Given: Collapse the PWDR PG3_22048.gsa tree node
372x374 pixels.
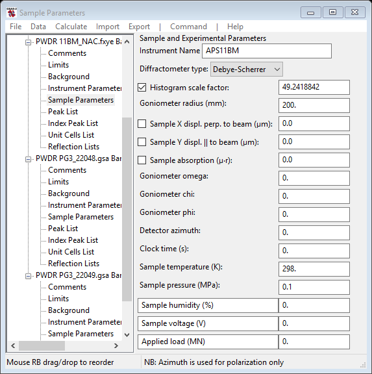Looking at the screenshot, I should click(28, 159).
